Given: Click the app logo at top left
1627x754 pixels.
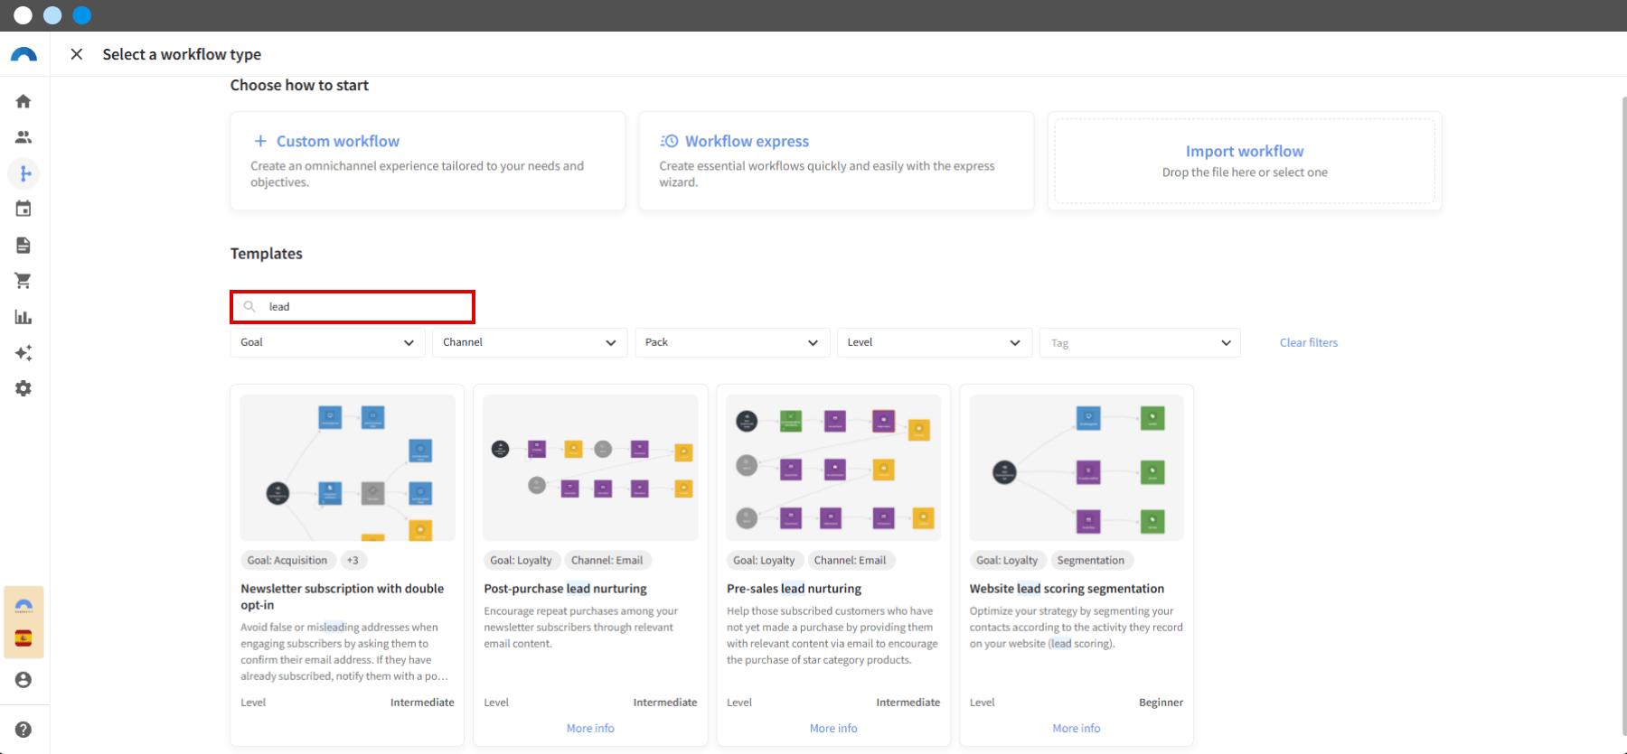Looking at the screenshot, I should (24, 54).
